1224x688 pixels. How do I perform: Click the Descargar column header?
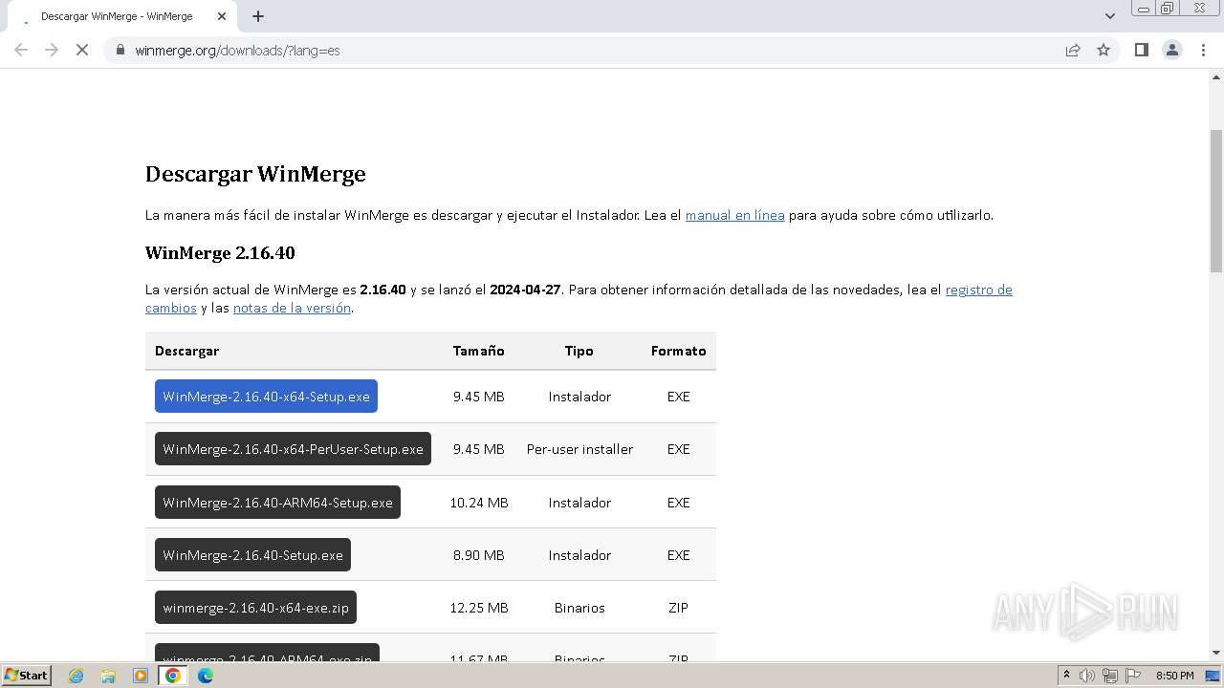click(x=186, y=351)
